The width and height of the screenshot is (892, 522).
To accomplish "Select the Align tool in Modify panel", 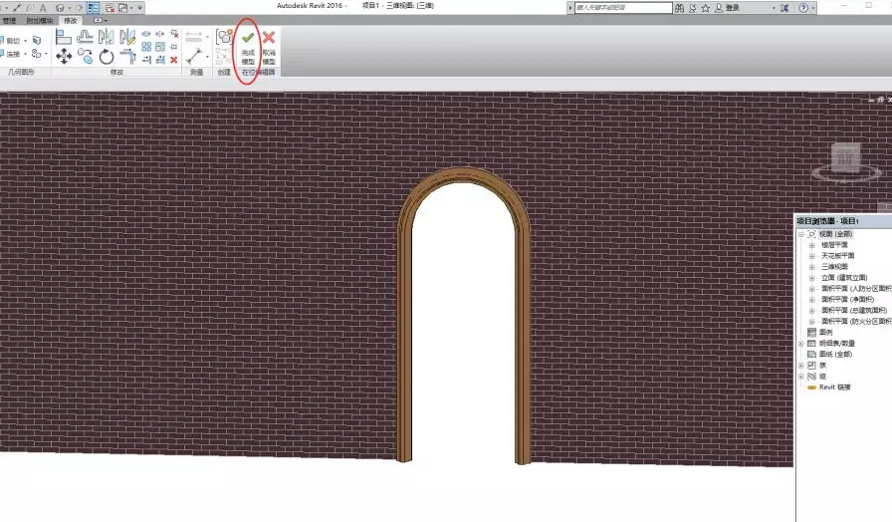I will click(x=64, y=37).
